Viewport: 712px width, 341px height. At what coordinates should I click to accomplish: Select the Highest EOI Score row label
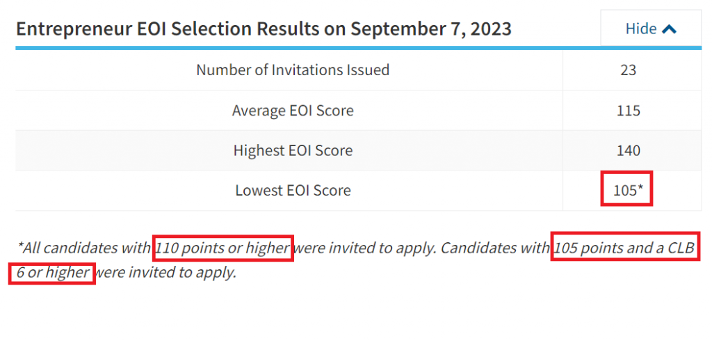[293, 150]
